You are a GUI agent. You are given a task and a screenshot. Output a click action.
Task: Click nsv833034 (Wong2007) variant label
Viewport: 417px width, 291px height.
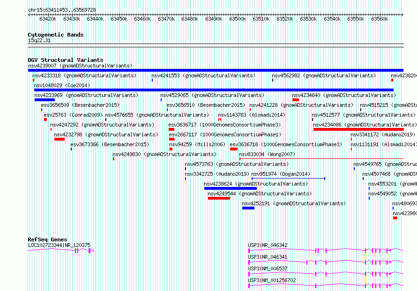267,154
